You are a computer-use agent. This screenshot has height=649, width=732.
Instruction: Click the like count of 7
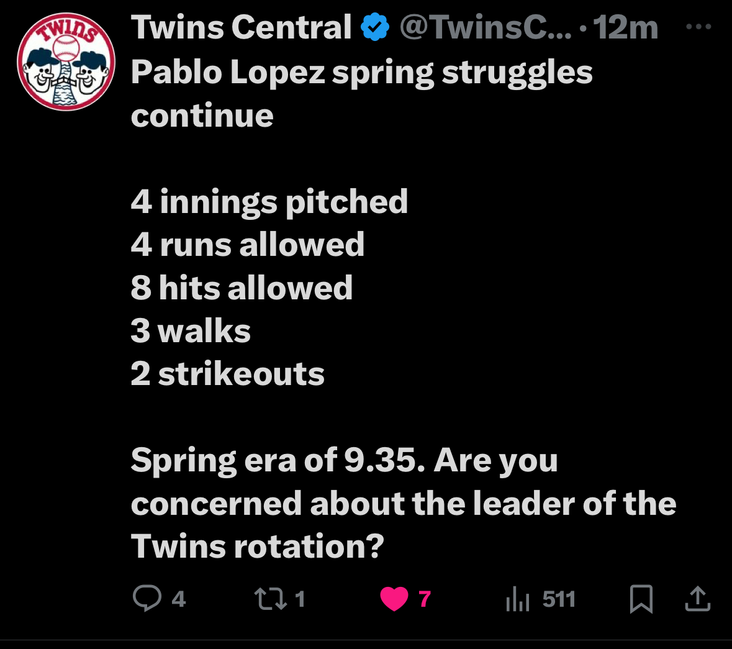[425, 599]
